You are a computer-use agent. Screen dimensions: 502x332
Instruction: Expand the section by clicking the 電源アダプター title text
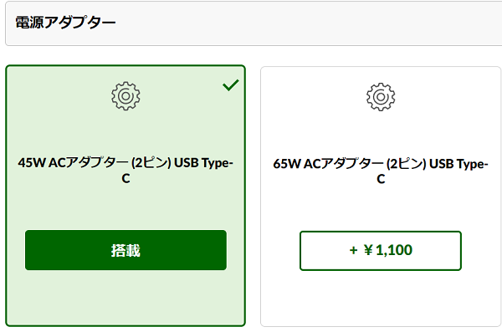coord(65,23)
